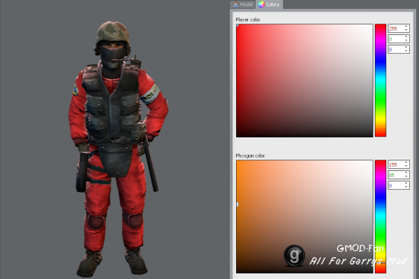Adjust the Player color hue bar
419x279 pixels.
381,80
